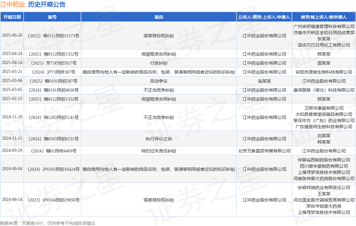Click plaintiff 北京万象星辰传媒有限公司
The image size is (356, 226).
click(x=264, y=151)
